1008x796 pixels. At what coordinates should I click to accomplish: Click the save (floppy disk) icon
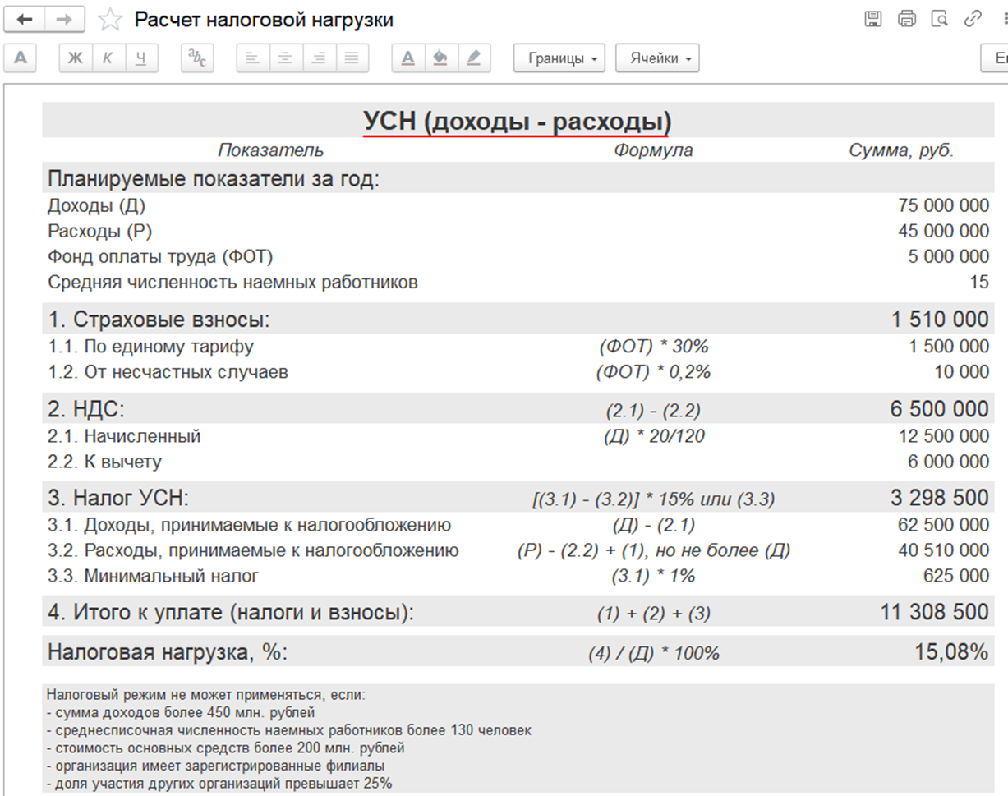873,19
